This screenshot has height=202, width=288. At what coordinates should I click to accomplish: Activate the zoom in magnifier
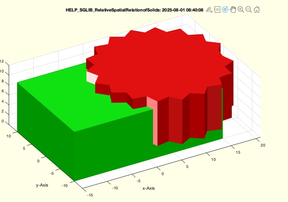coord(241,10)
